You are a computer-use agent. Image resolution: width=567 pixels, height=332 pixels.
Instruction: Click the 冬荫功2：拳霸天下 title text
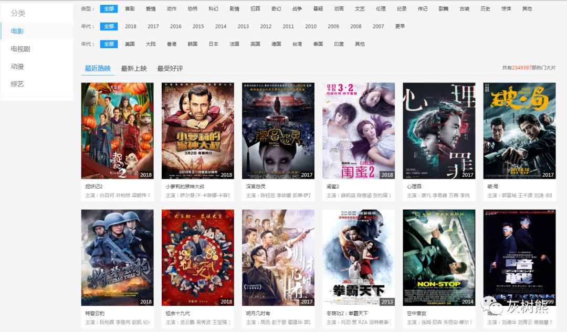(347, 313)
